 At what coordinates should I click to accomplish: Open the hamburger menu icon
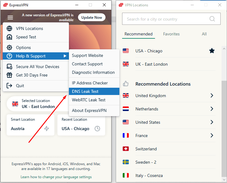pos(10,18)
